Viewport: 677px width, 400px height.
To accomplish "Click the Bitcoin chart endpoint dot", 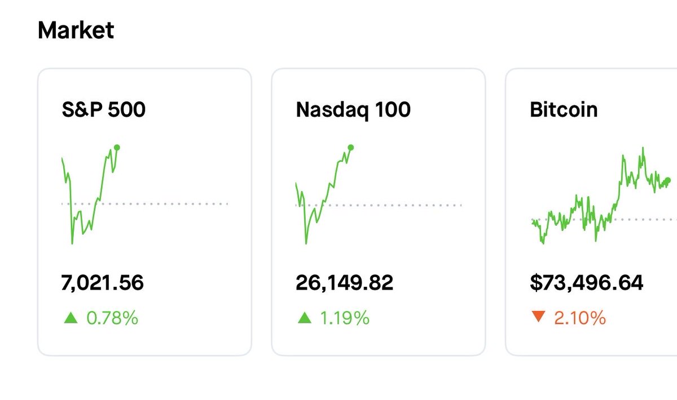I will [x=668, y=180].
